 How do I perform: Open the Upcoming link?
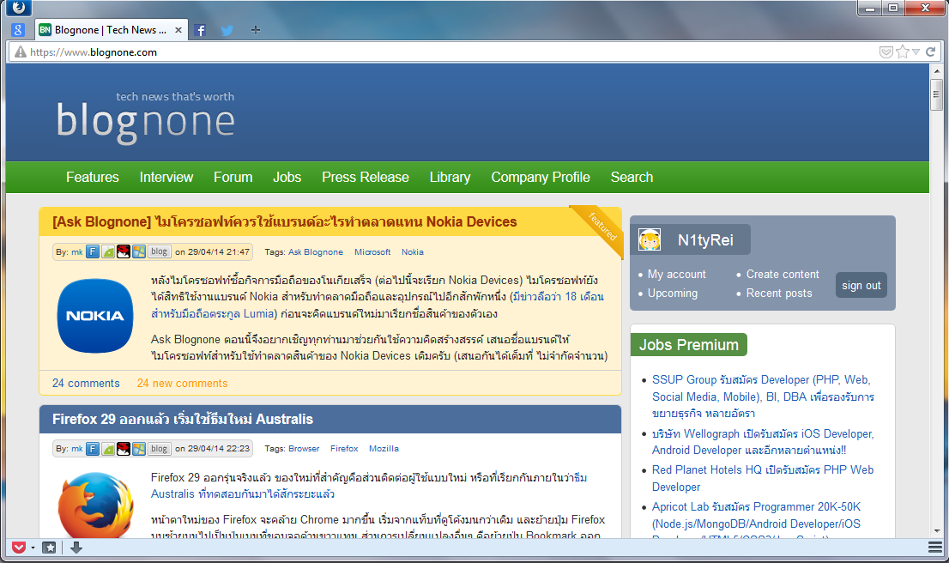(673, 293)
